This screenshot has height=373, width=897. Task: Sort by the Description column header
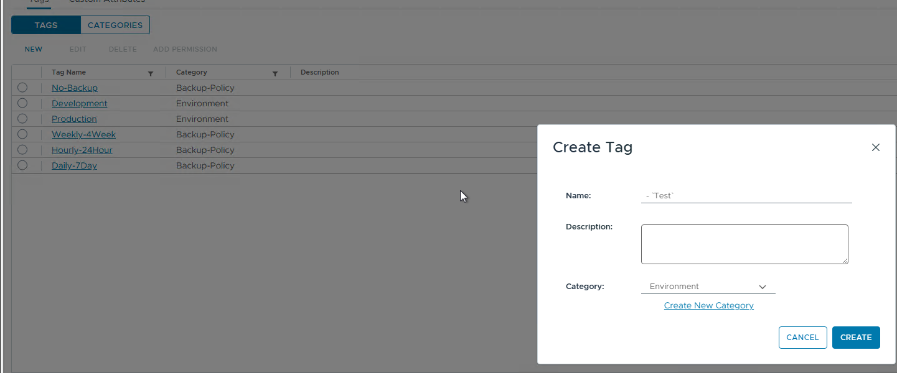point(319,72)
